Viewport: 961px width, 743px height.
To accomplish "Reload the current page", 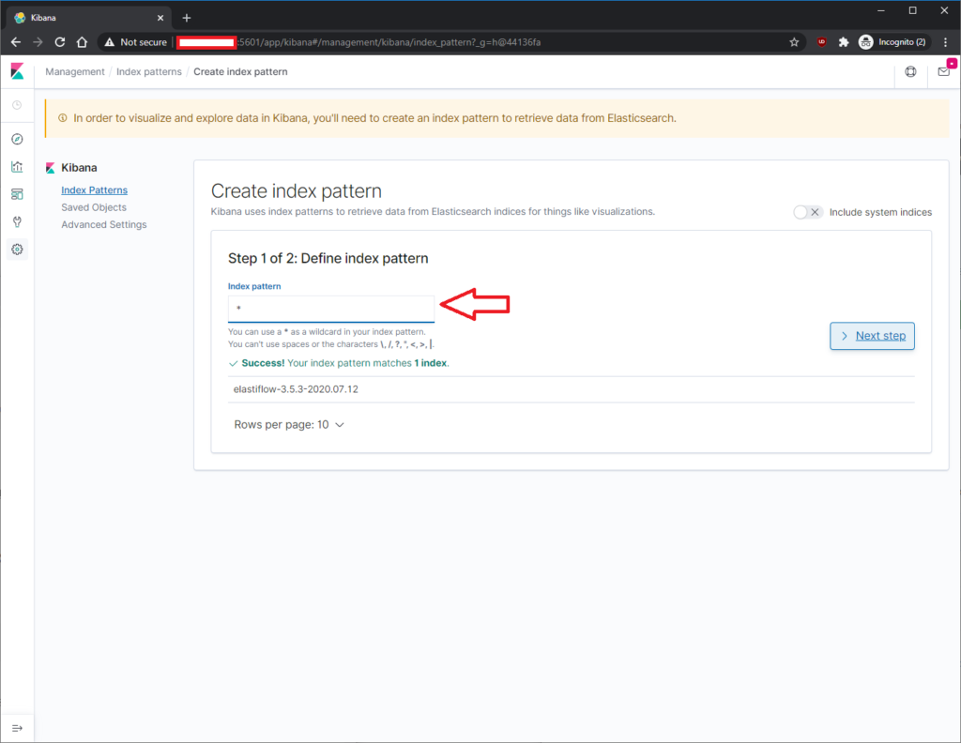I will pos(60,42).
